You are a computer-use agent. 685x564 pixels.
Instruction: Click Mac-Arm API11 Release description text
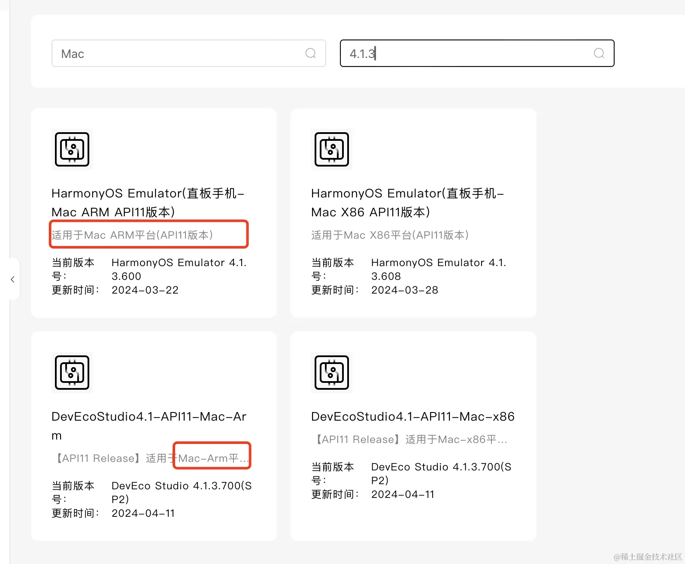(151, 458)
